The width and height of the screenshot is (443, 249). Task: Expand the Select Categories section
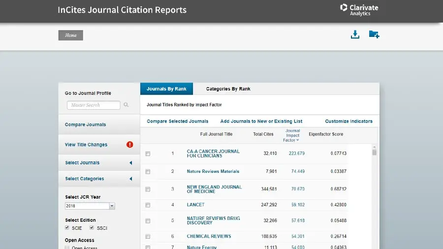[98, 179]
